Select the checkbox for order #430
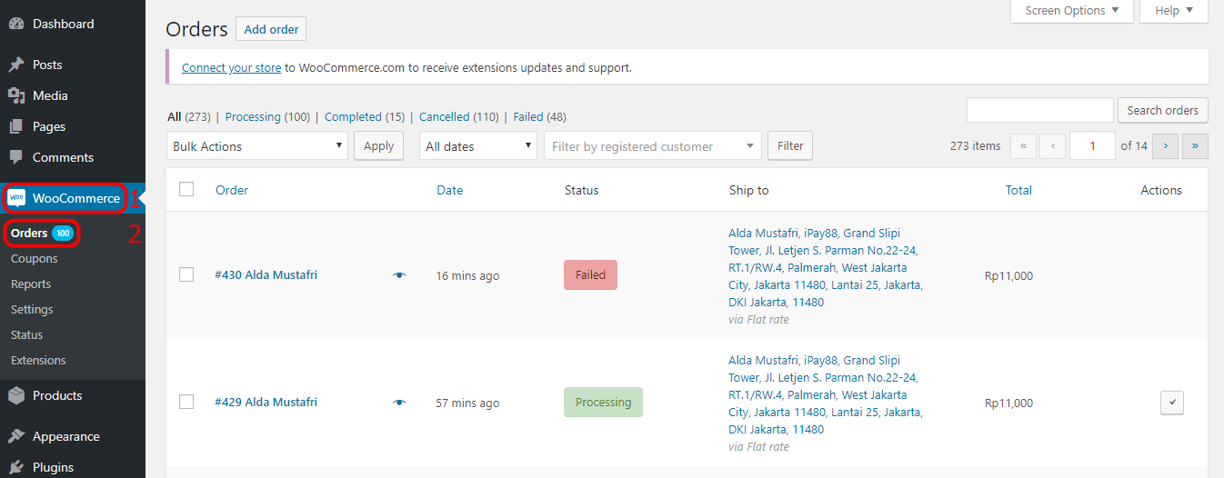The width and height of the screenshot is (1224, 478). (186, 274)
